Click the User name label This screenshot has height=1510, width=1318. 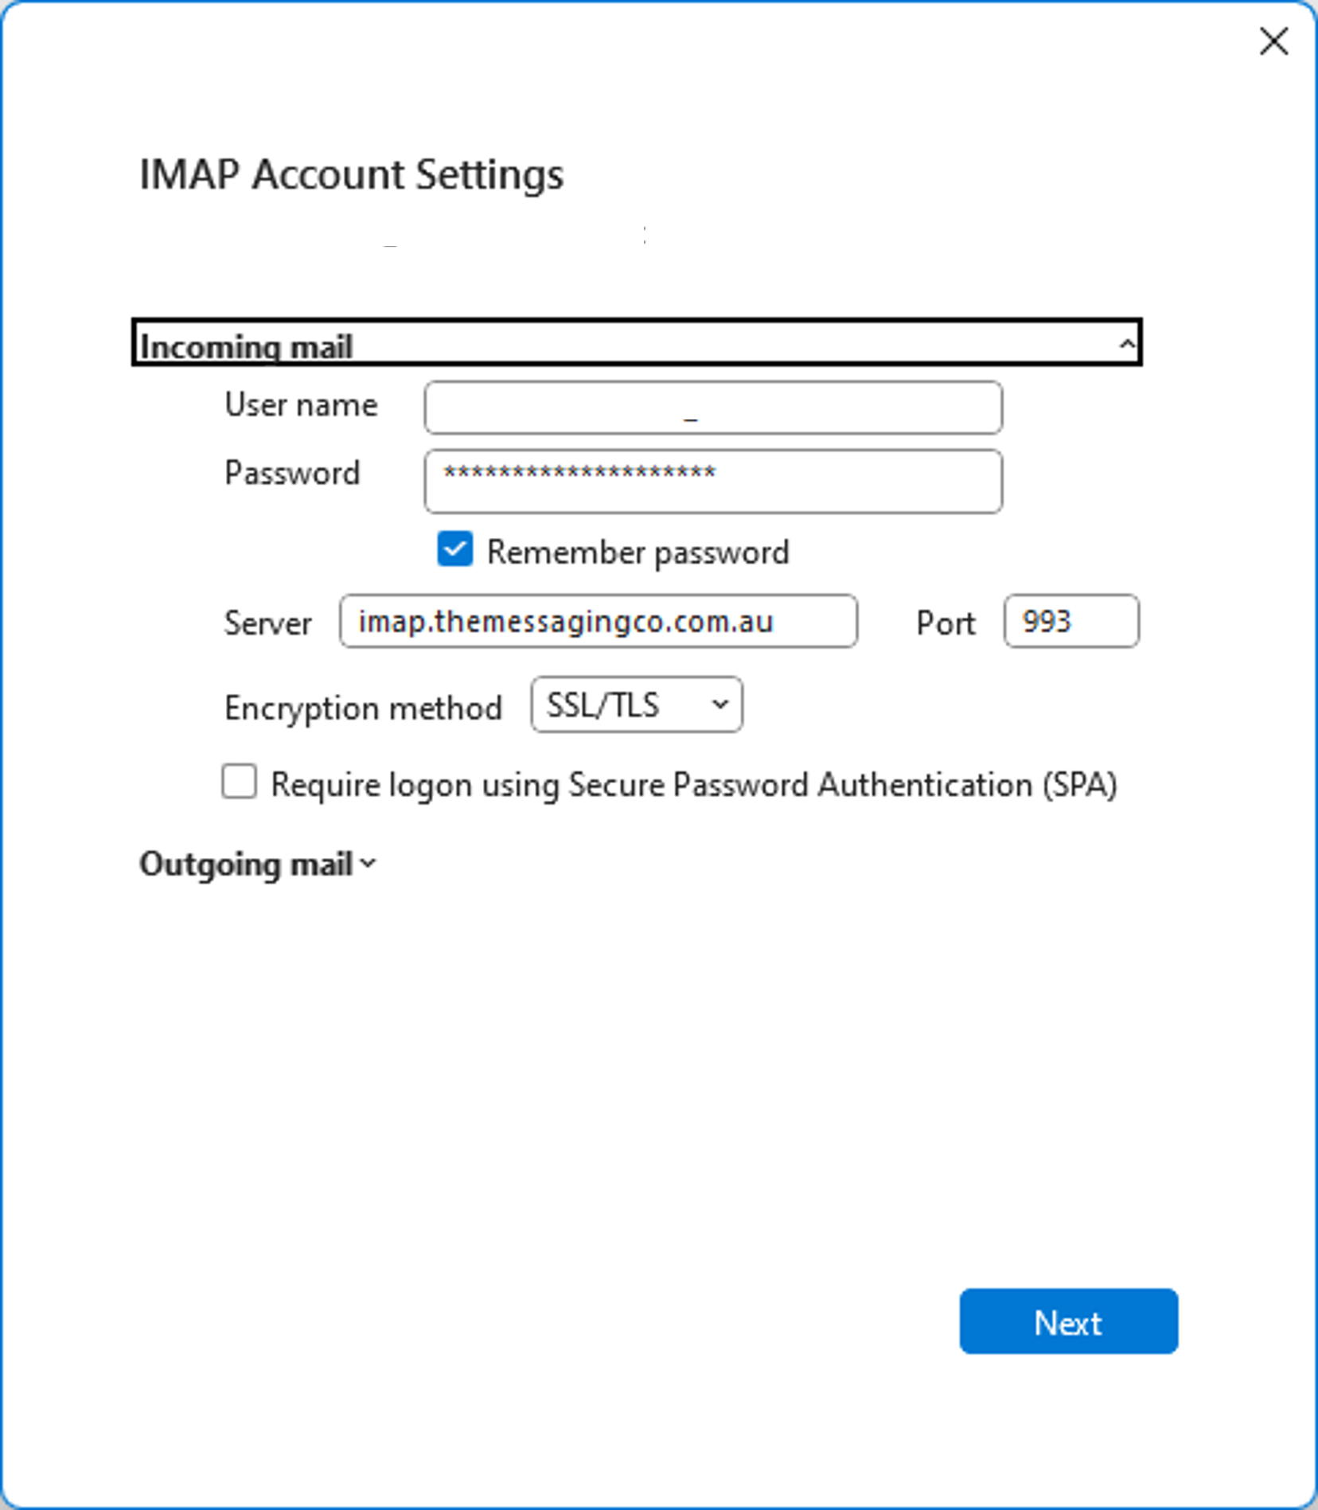[x=301, y=404]
